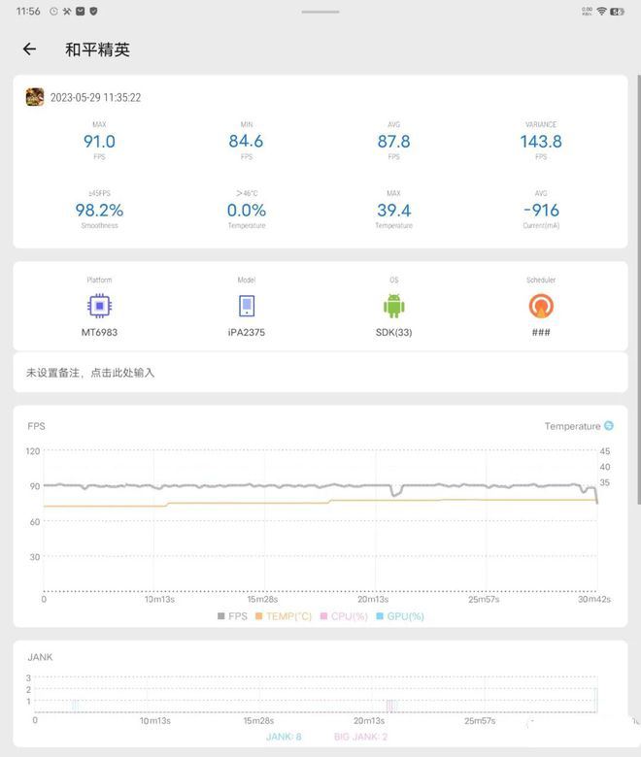The height and width of the screenshot is (757, 641).
Task: Open the Wi-Fi status icon
Action: 601,11
